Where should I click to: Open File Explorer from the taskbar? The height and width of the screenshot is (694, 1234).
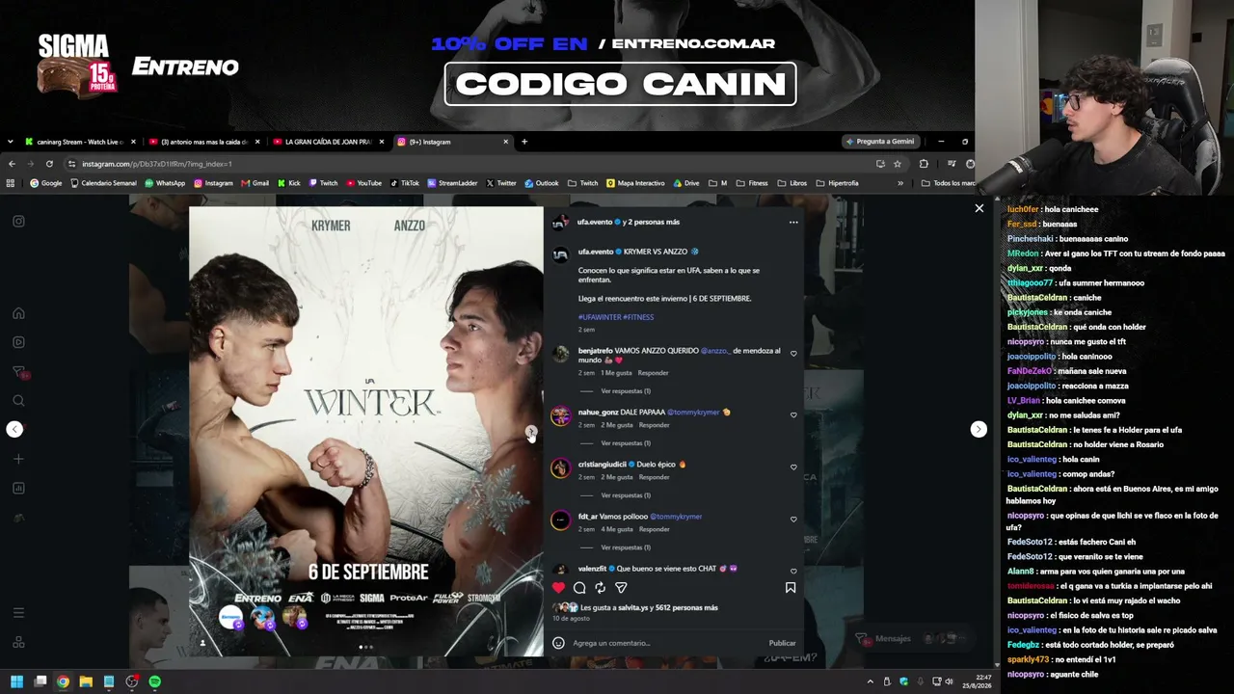(86, 681)
